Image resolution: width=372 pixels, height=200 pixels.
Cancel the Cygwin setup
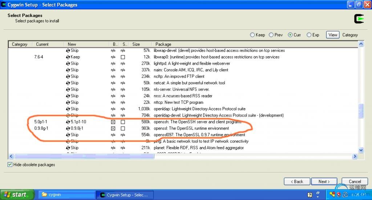coord(355,181)
